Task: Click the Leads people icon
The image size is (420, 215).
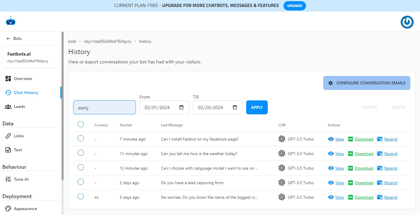Action: (8, 106)
